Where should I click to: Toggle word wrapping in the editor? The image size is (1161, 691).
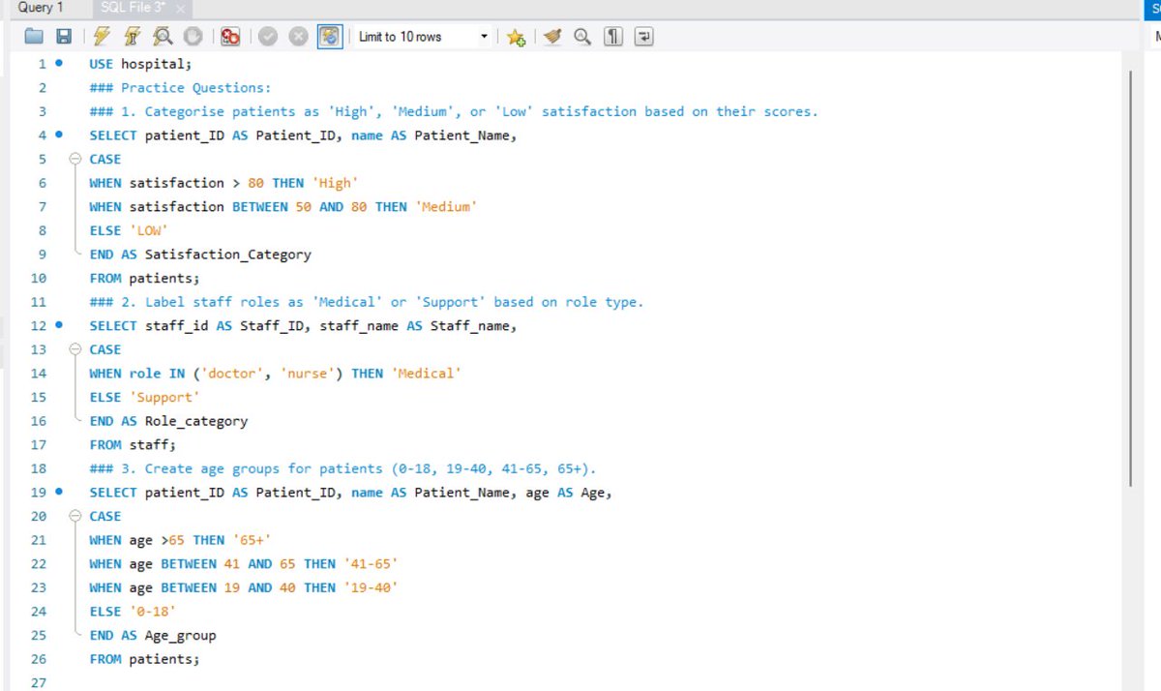click(643, 37)
